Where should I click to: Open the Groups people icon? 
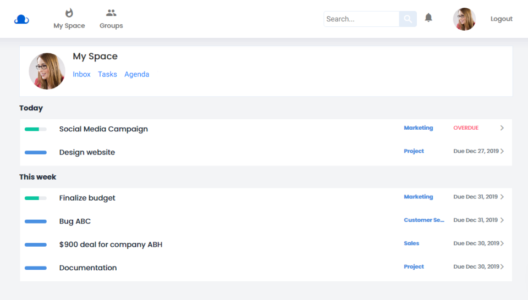111,13
